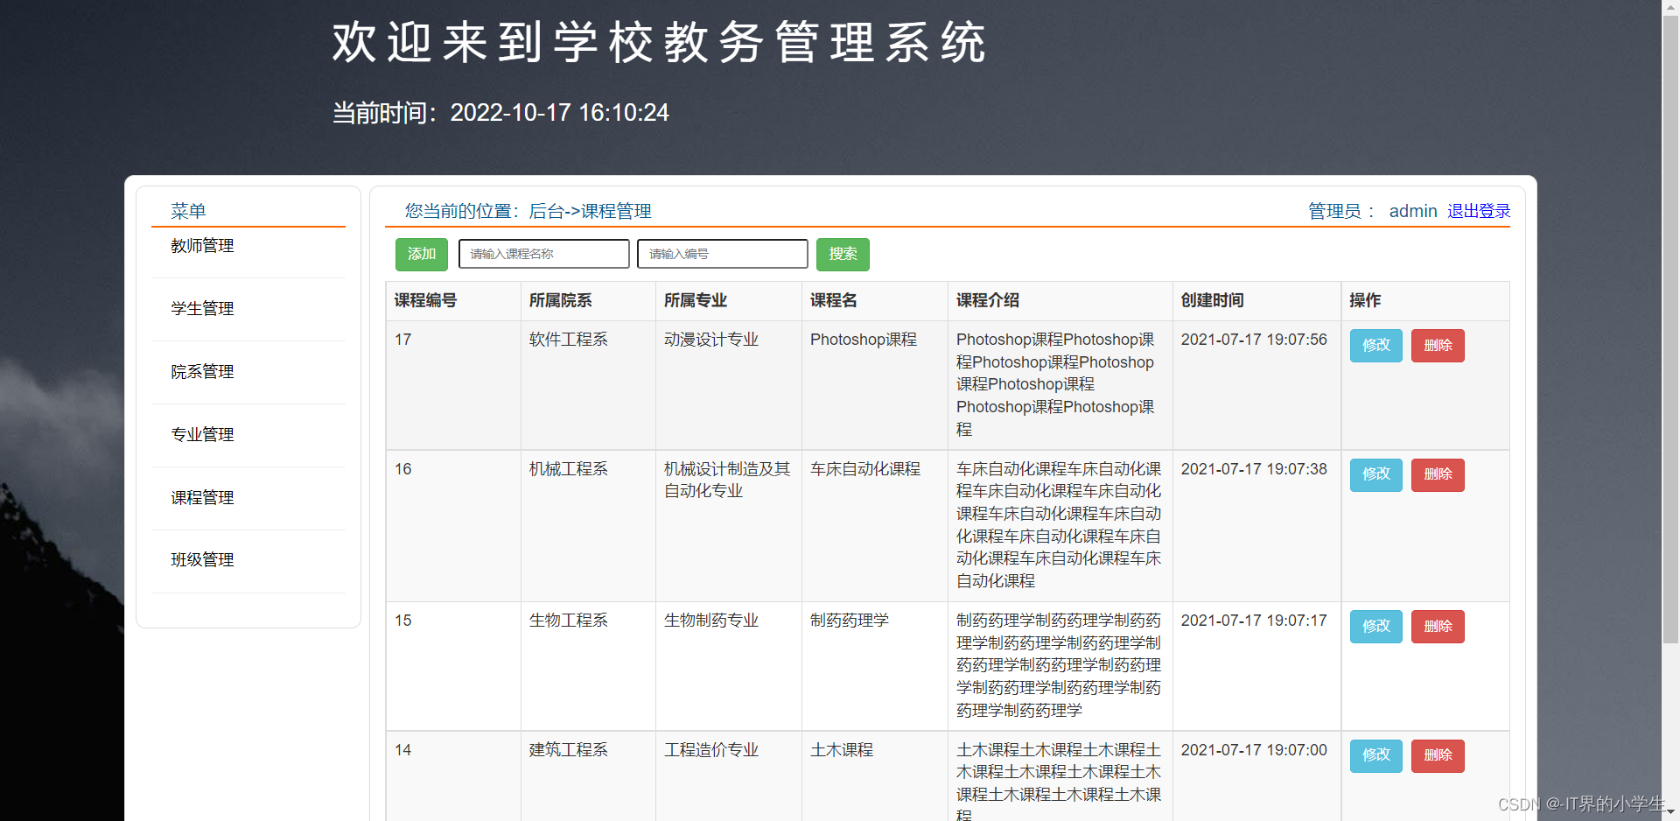
Task: Click 修改 for course 14
Action: pyautogui.click(x=1376, y=755)
